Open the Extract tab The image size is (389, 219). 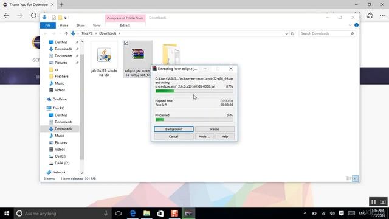(125, 26)
